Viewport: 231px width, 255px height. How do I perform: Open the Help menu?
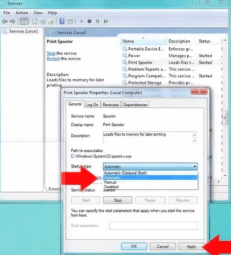click(52, 13)
